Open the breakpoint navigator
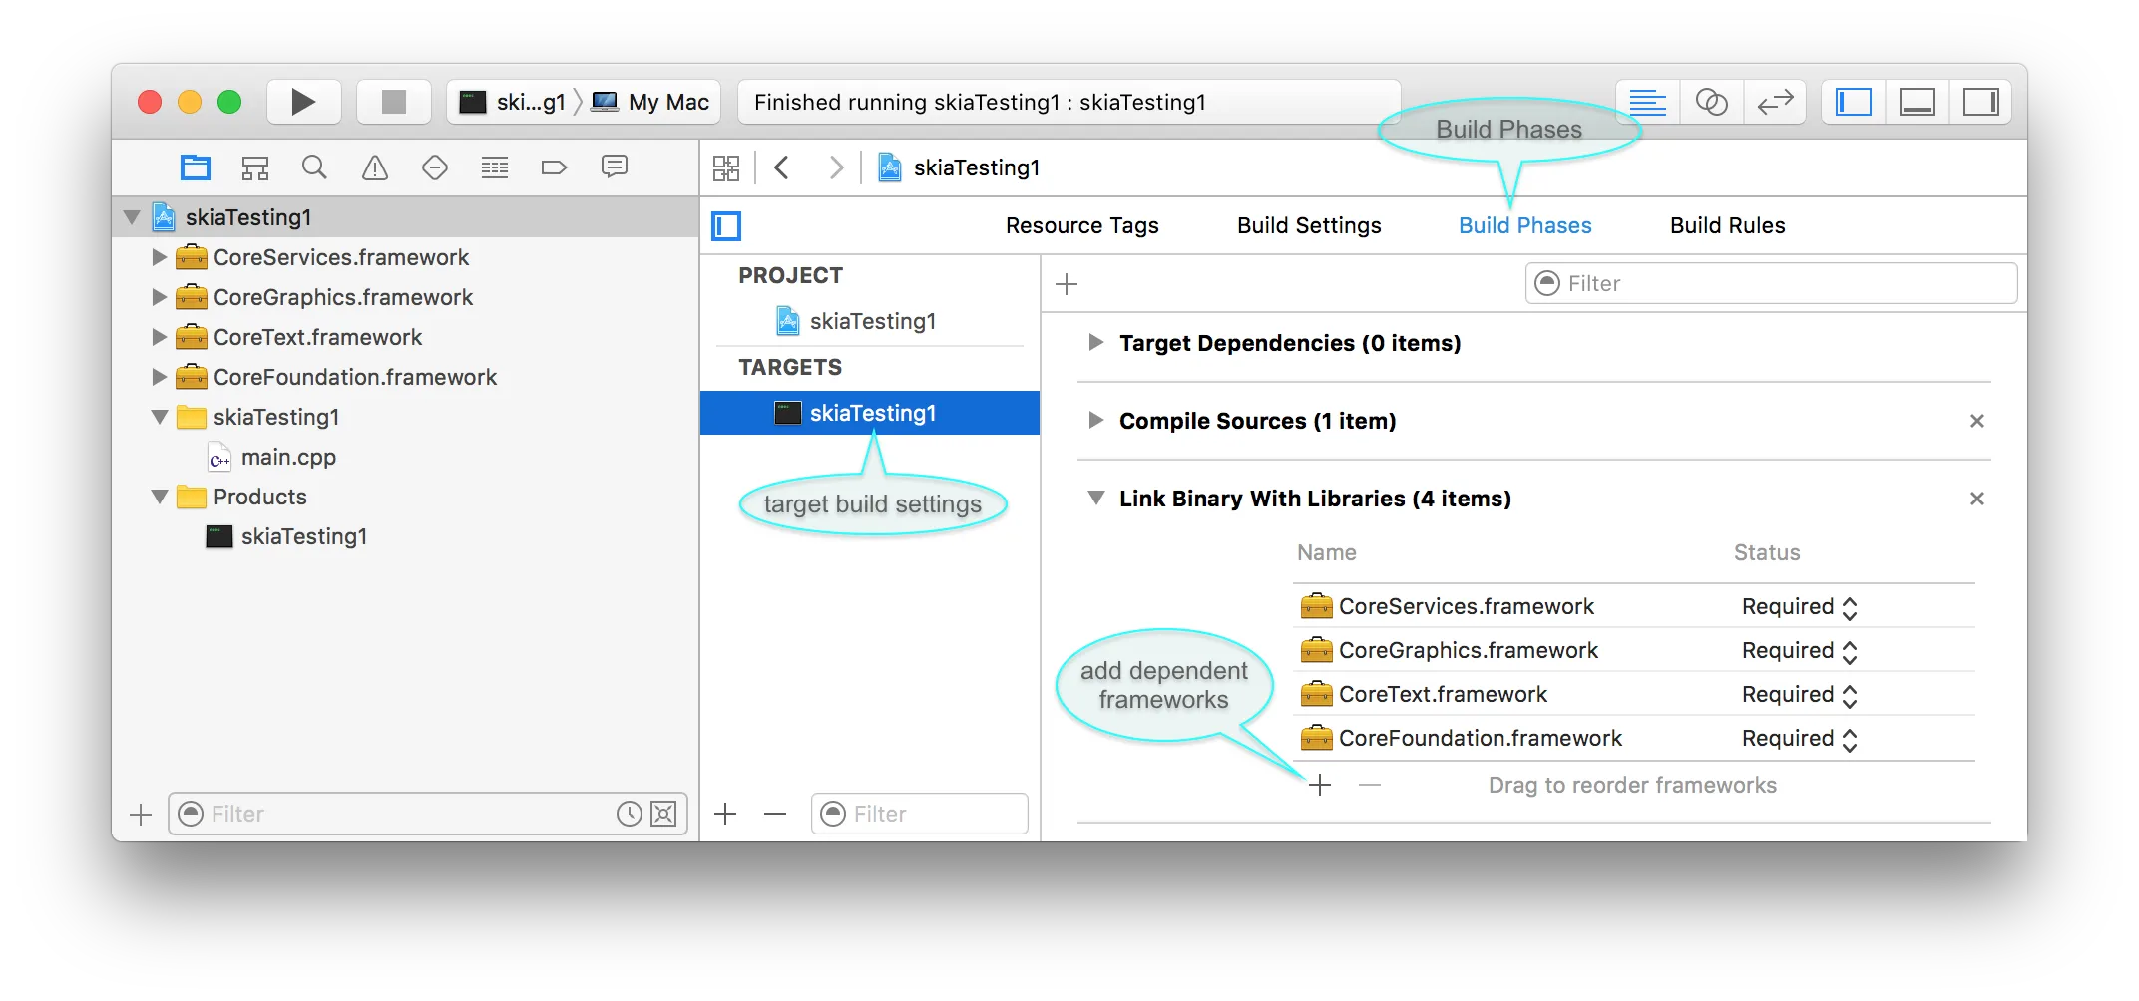 [554, 167]
